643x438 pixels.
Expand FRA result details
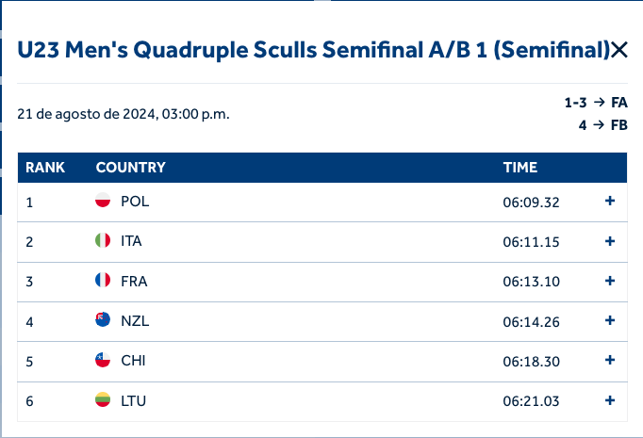click(610, 281)
